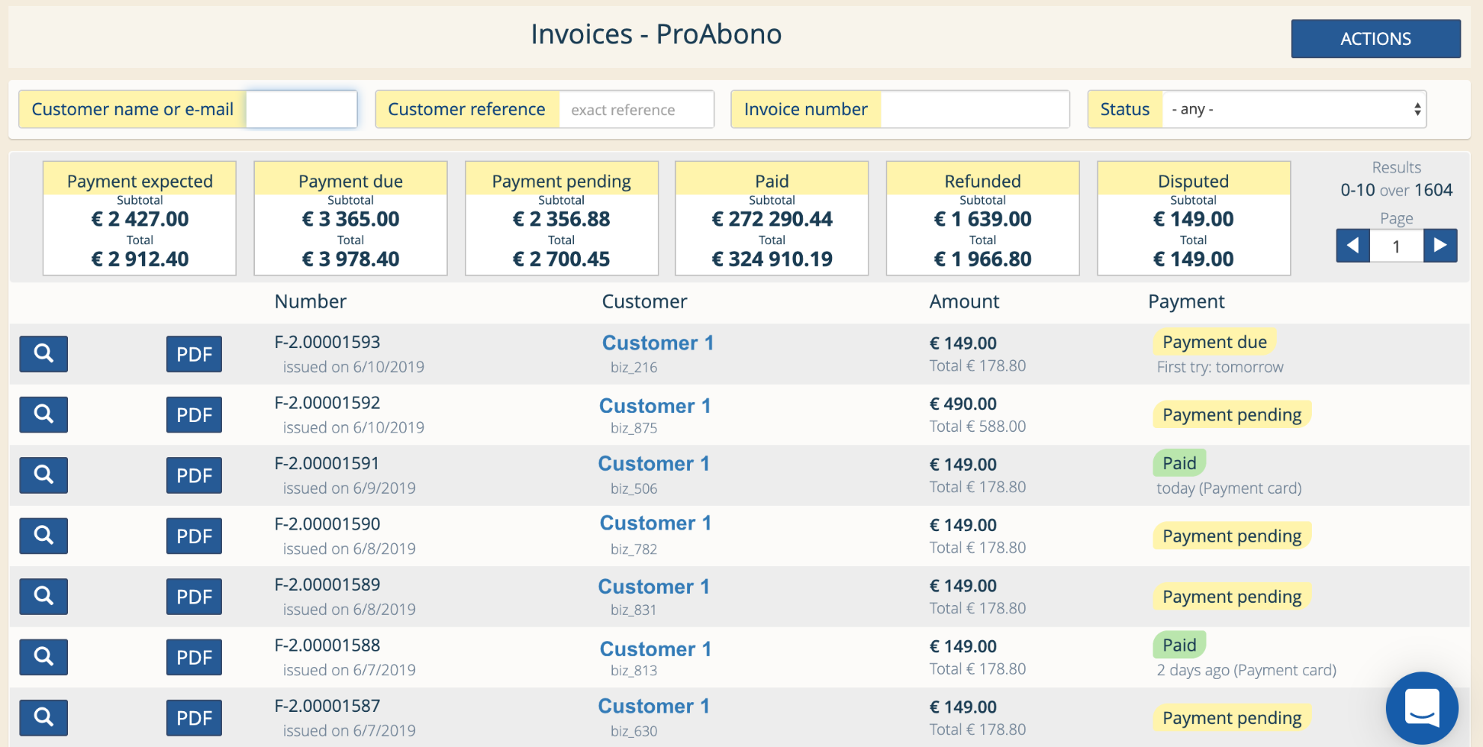Image resolution: width=1483 pixels, height=747 pixels.
Task: Click the Paid badge on invoice F-2.00001588
Action: tap(1180, 645)
